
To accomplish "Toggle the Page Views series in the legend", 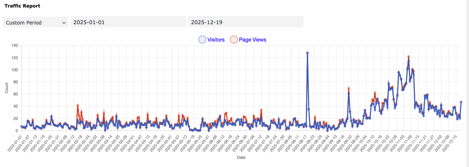I will (x=248, y=40).
